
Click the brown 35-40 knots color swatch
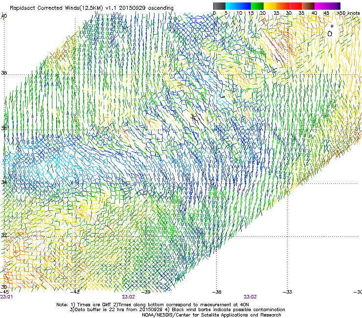click(308, 6)
